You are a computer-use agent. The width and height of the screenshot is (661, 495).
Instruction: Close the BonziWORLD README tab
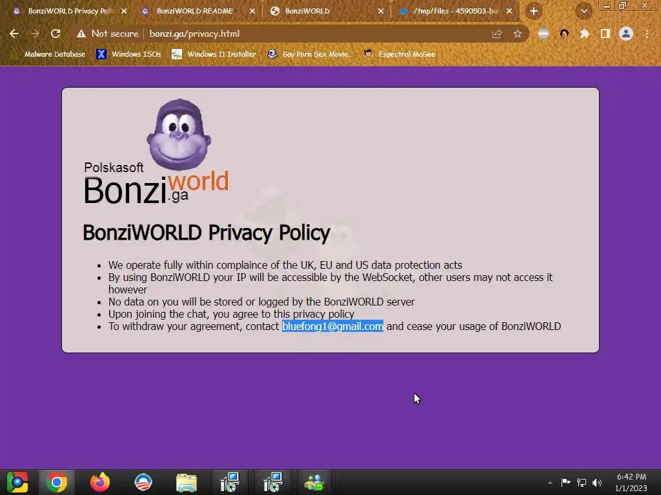click(x=252, y=12)
